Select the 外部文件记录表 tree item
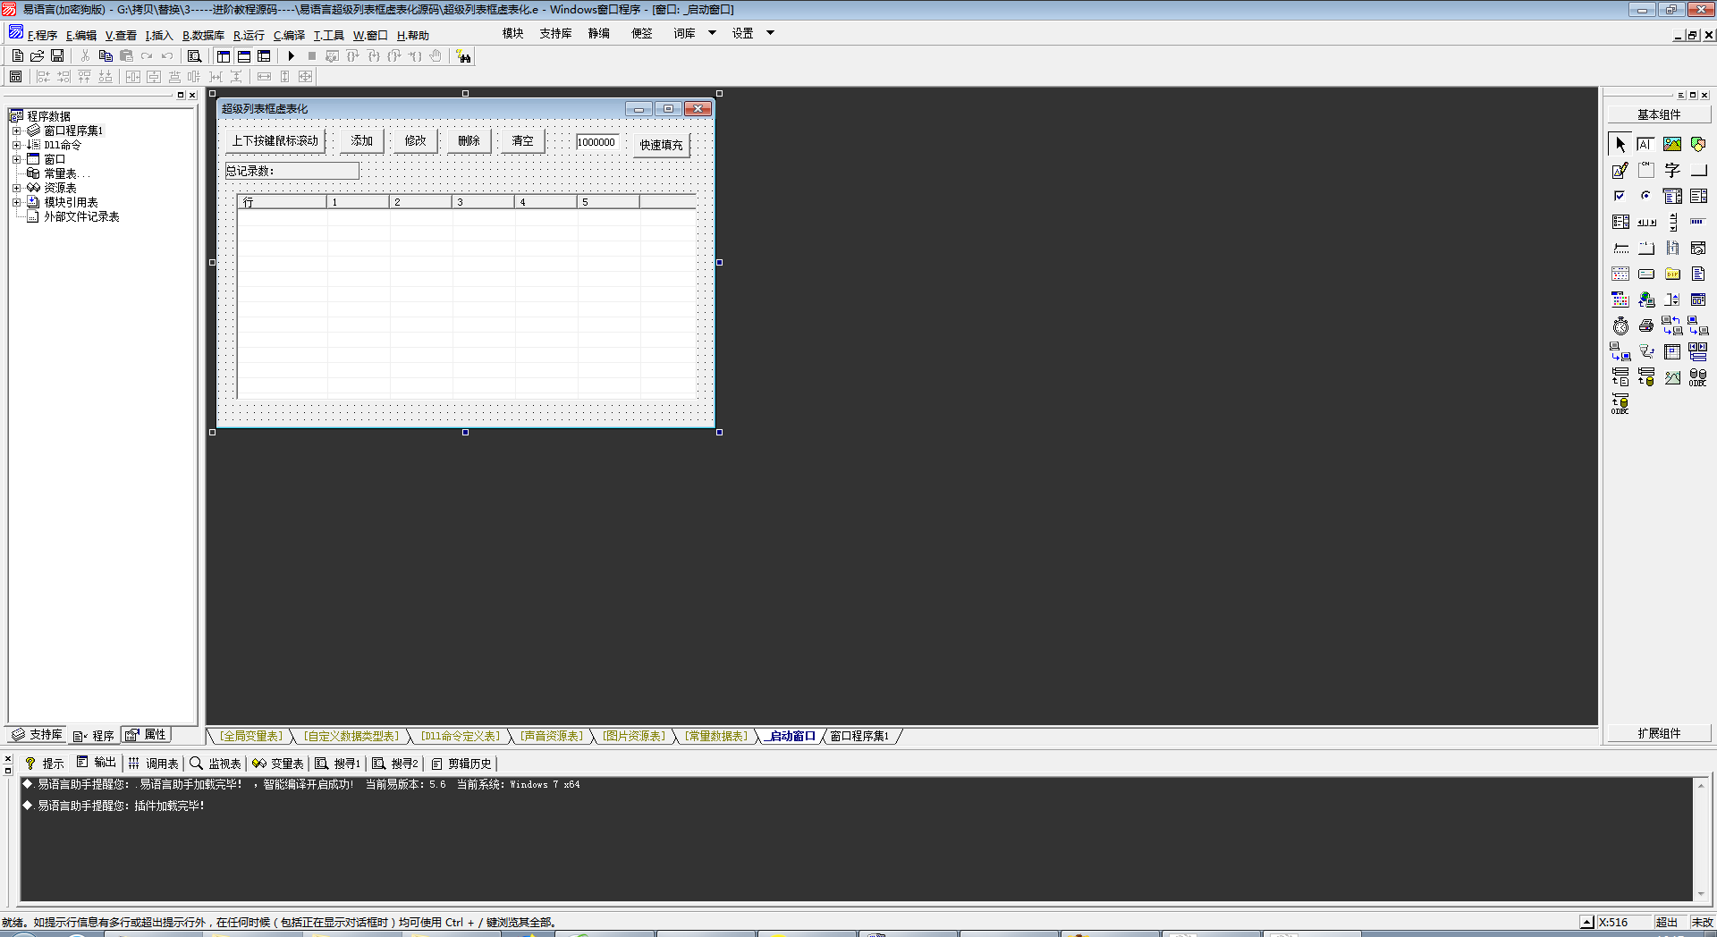The height and width of the screenshot is (937, 1717). click(81, 216)
